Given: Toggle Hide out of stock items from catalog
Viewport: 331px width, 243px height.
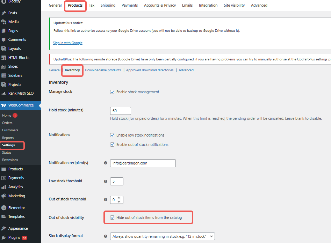Looking at the screenshot, I should [112, 217].
